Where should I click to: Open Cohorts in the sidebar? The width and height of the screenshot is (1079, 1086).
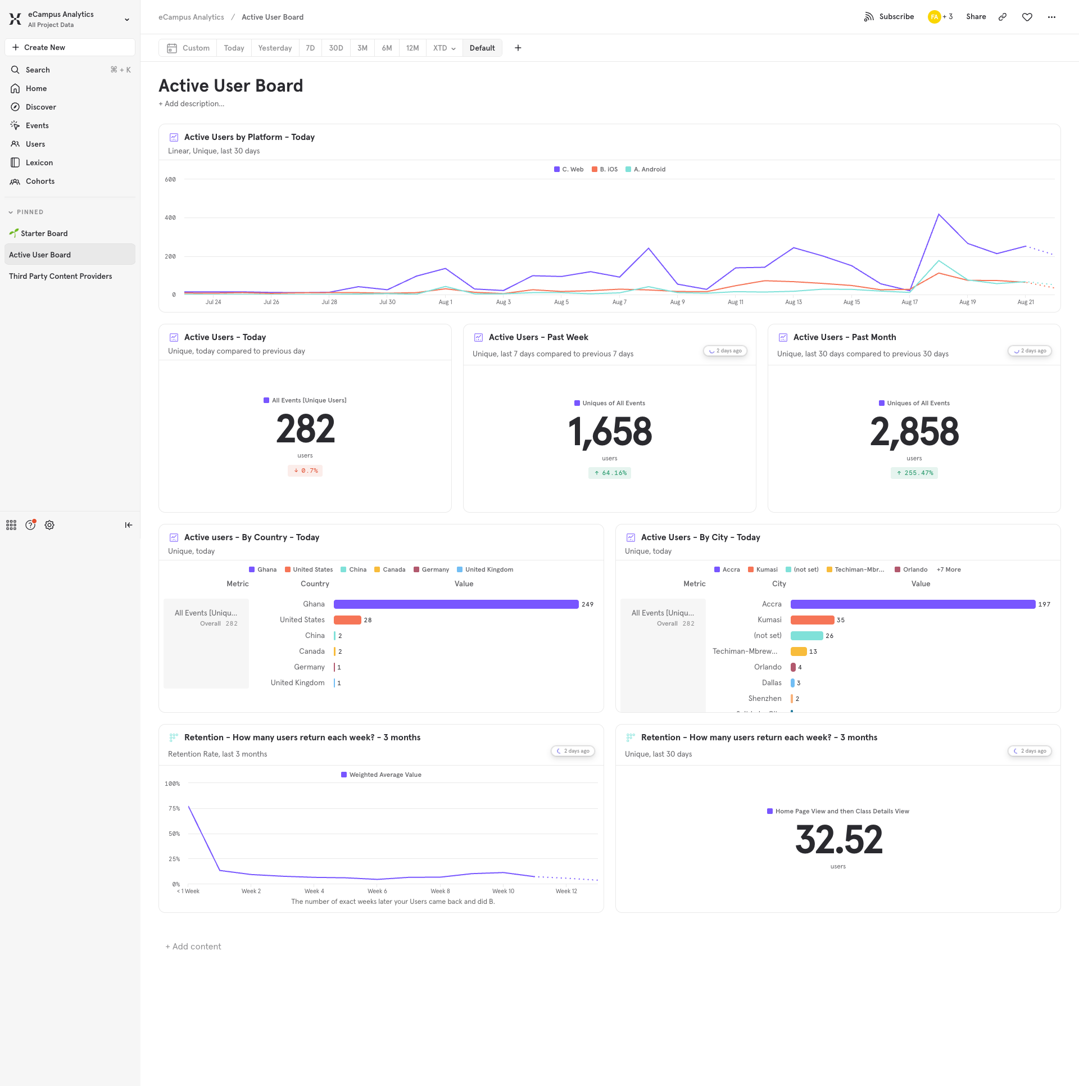click(40, 181)
